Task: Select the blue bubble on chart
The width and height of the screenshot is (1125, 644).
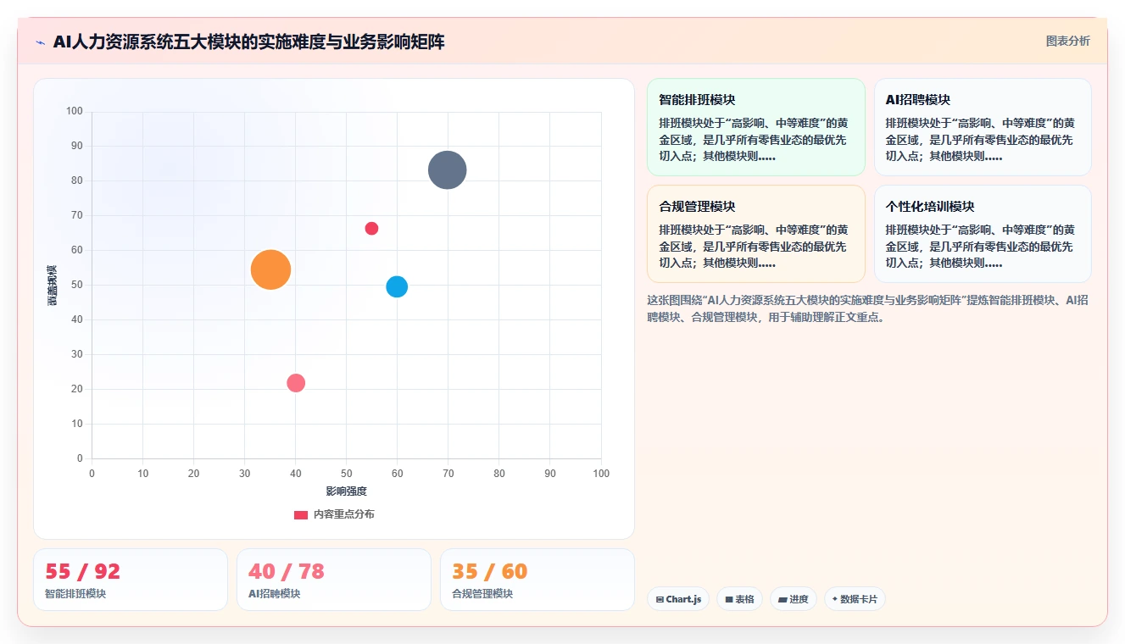Action: click(x=397, y=286)
